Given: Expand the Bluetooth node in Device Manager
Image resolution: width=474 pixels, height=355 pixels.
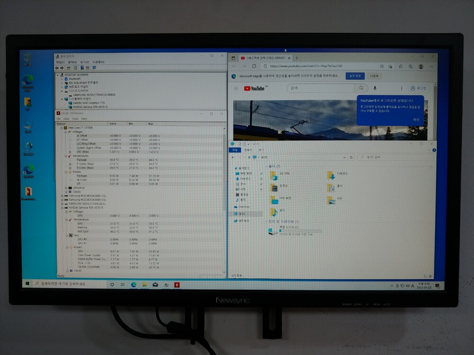Looking at the screenshot, I should coord(63,79).
